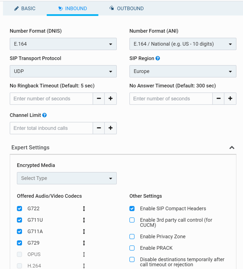The image size is (243, 269).
Task: Disable Enable SIP Compact Headers checkbox
Action: [x=132, y=209]
